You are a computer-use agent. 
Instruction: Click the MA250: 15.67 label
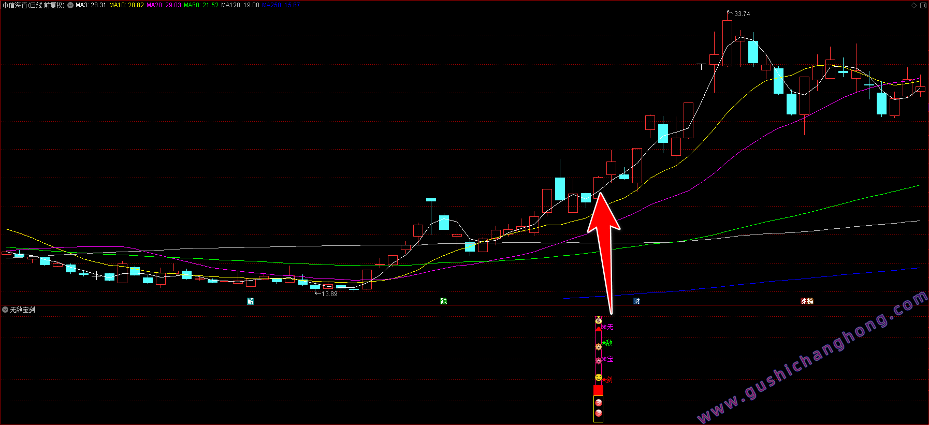click(281, 5)
